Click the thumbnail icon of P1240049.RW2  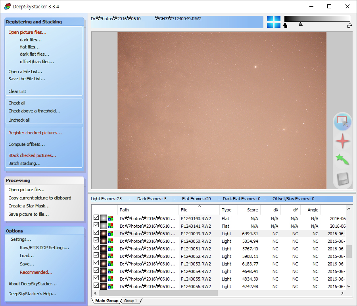(104, 233)
